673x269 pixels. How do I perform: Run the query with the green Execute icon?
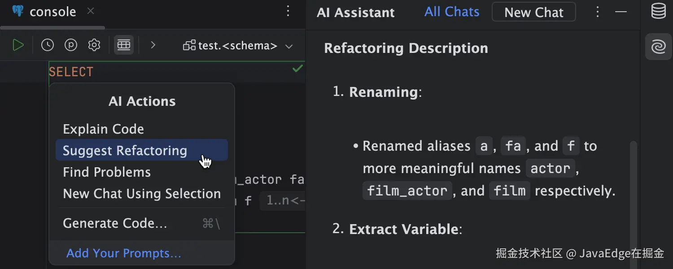click(18, 45)
